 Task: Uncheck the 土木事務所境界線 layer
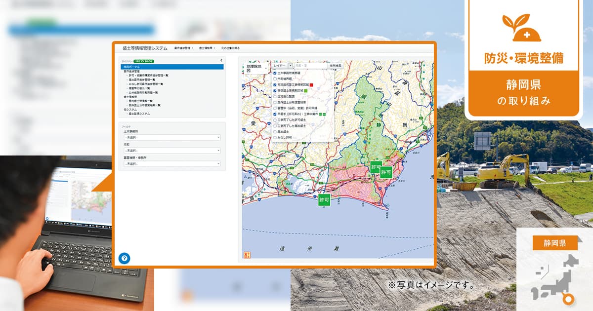tap(275, 73)
